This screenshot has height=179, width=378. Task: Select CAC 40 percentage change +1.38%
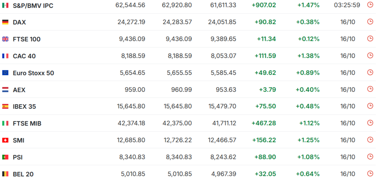point(308,56)
